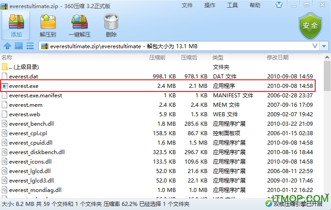
Task: Click the 998.1 KB size value
Action: click(x=164, y=76)
